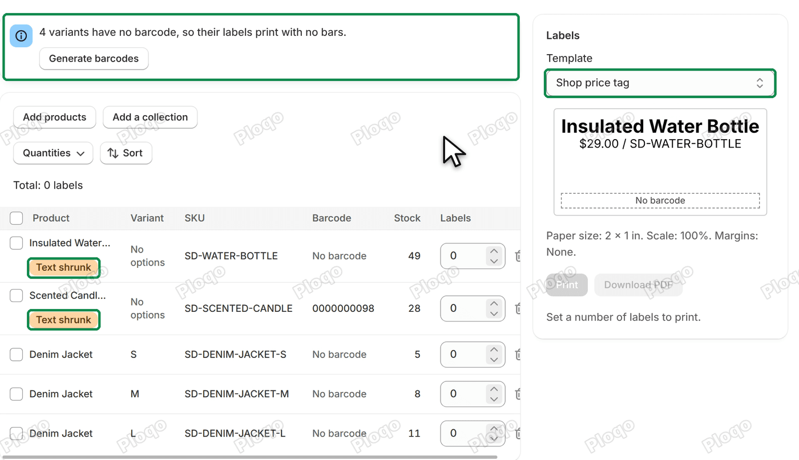Image resolution: width=799 pixels, height=460 pixels.
Task: Select the Denim Jacket S row checkbox
Action: [x=17, y=355]
